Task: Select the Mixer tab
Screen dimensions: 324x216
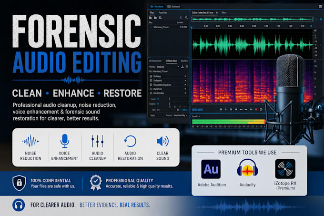Action: tap(224, 12)
